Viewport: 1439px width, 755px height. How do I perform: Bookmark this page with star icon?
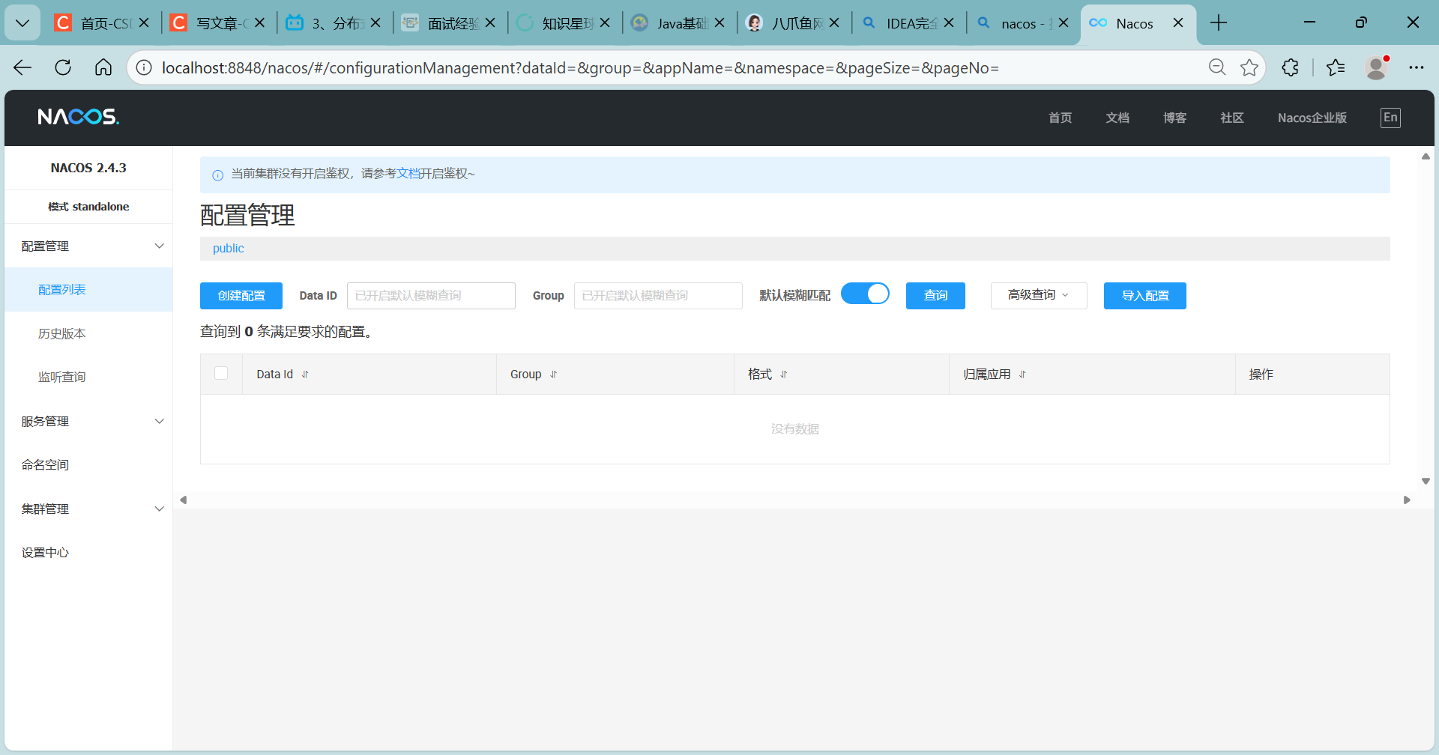click(1249, 67)
